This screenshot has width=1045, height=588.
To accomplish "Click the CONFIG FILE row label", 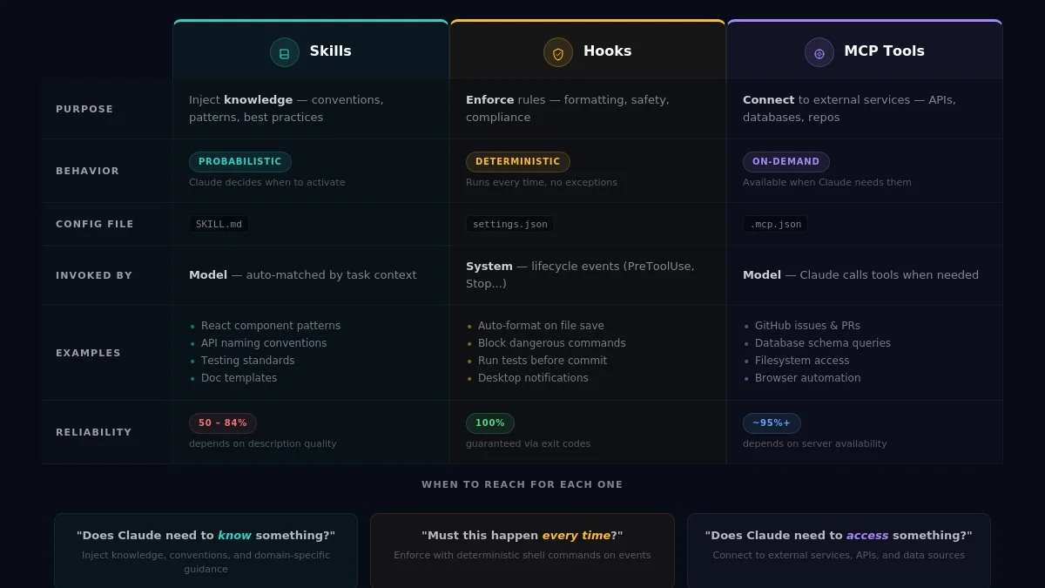I will click(95, 224).
